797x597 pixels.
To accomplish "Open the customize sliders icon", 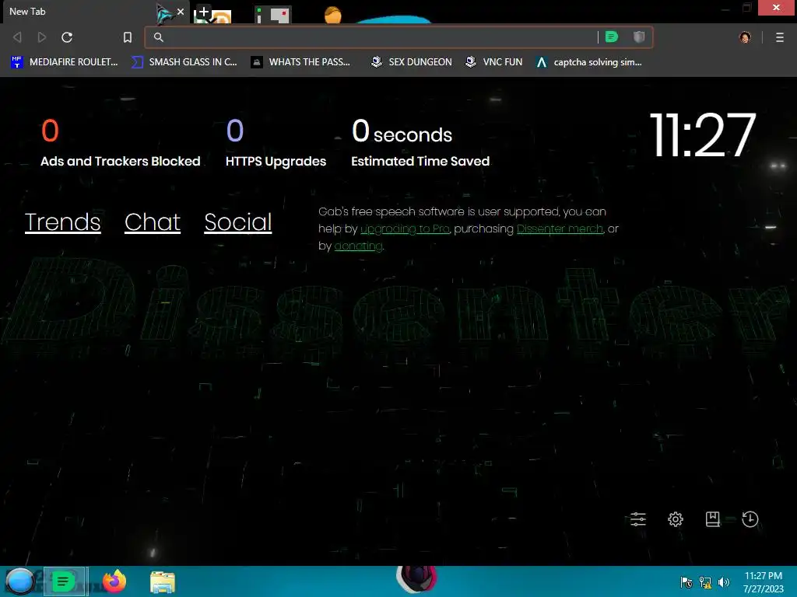I will point(638,518).
